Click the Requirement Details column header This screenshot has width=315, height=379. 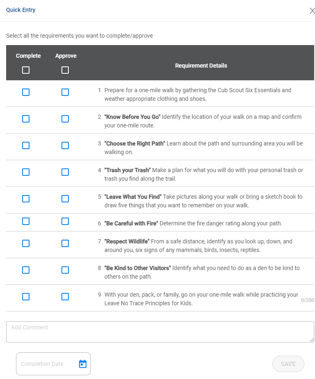pyautogui.click(x=201, y=66)
